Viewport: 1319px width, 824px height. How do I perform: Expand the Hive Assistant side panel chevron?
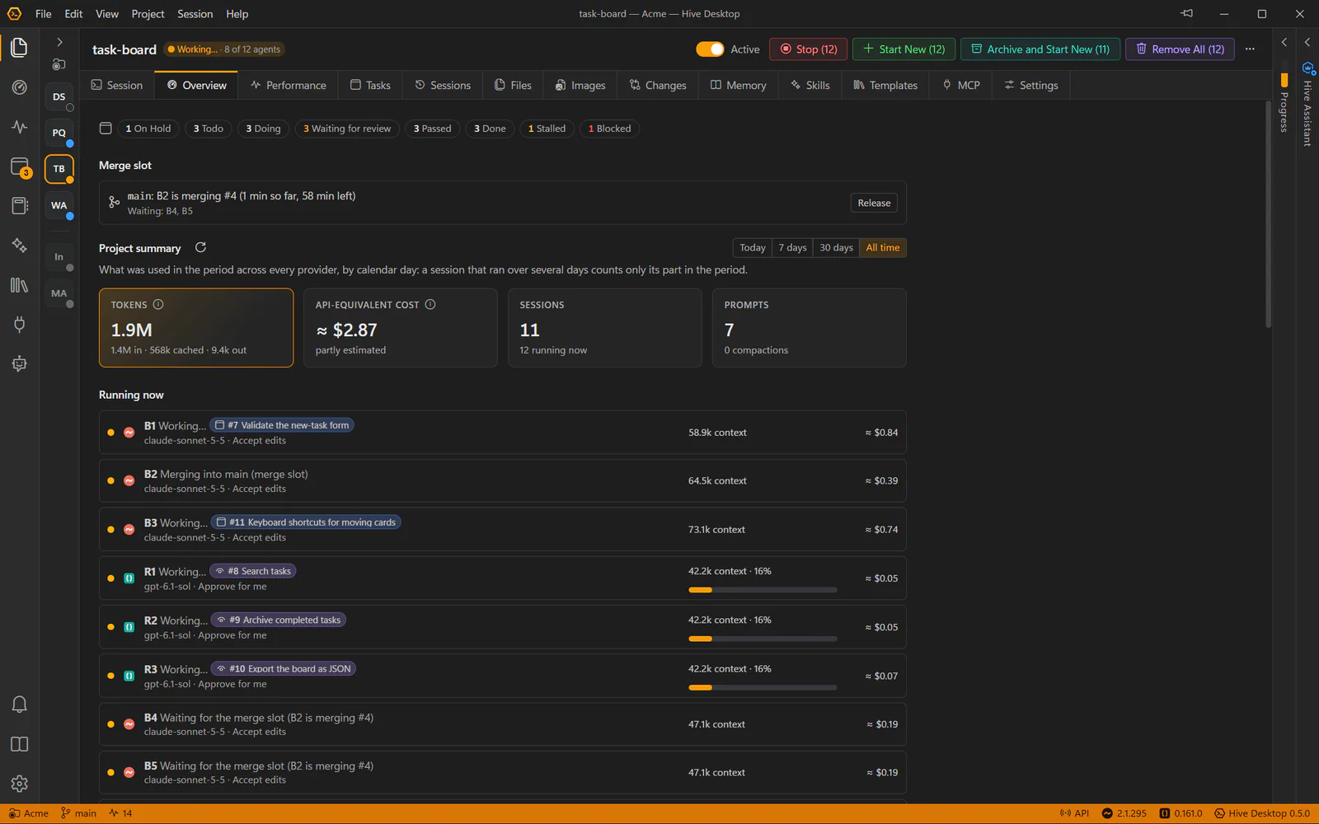(1307, 41)
